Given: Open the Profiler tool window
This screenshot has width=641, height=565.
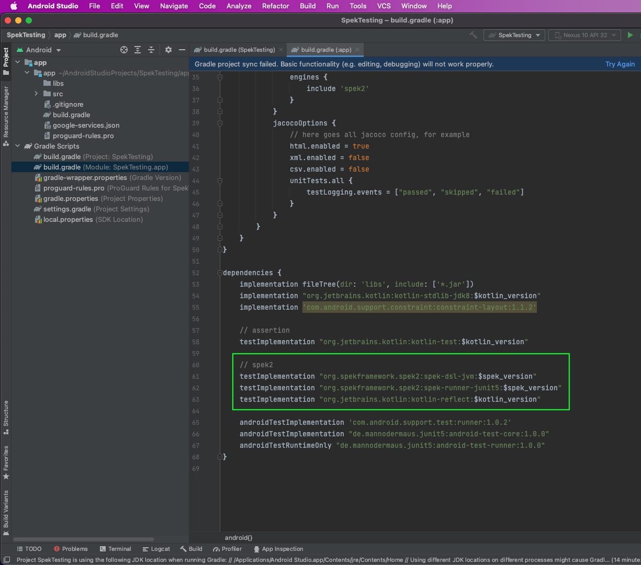Looking at the screenshot, I should [227, 549].
